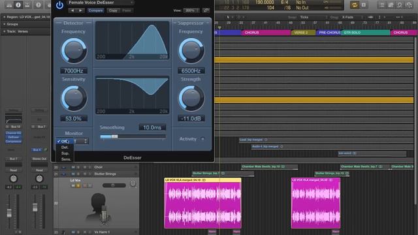Select the pointer tool menu

coord(229,17)
